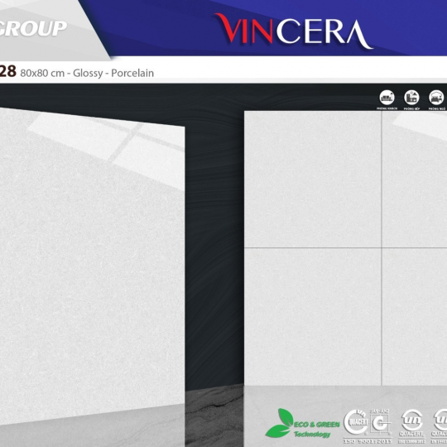
Task: Click the GROUP logo text in header
Action: point(32,28)
